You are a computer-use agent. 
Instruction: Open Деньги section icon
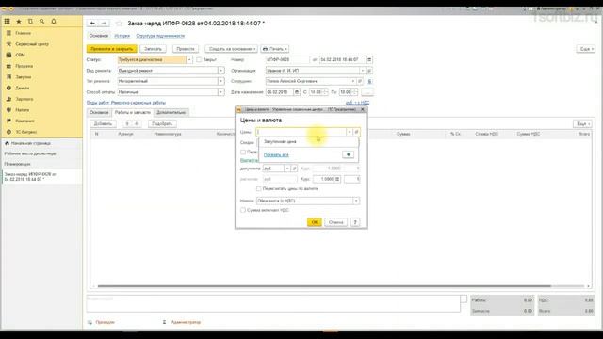coord(8,88)
